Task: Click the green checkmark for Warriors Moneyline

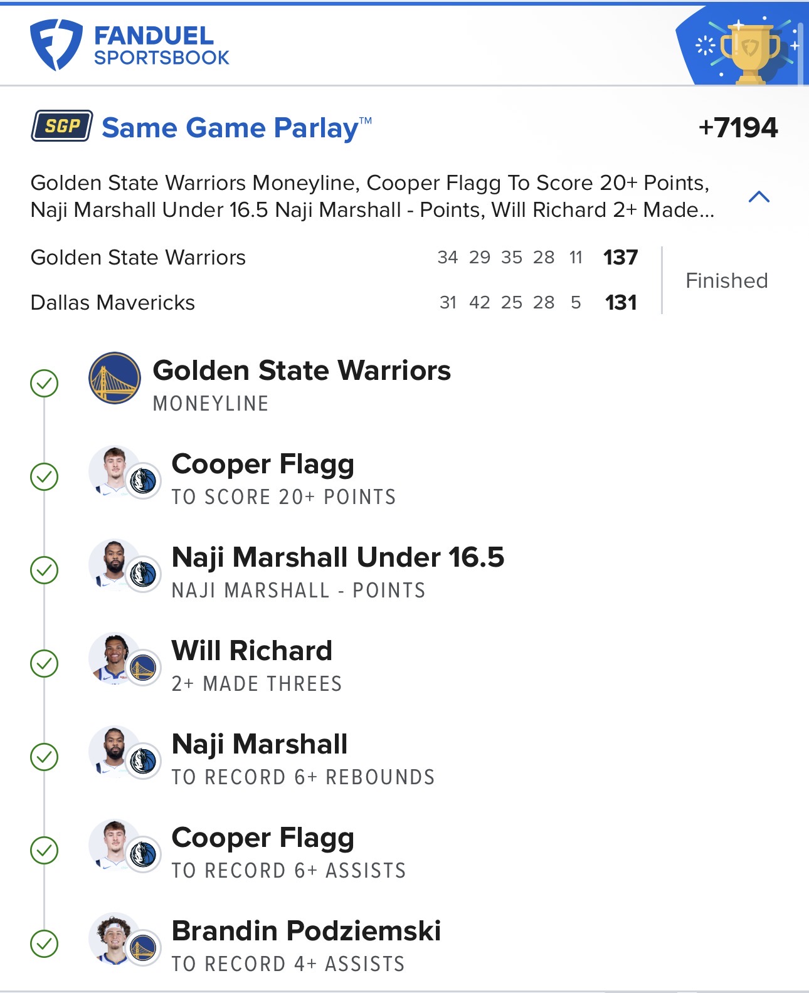Action: [x=45, y=383]
